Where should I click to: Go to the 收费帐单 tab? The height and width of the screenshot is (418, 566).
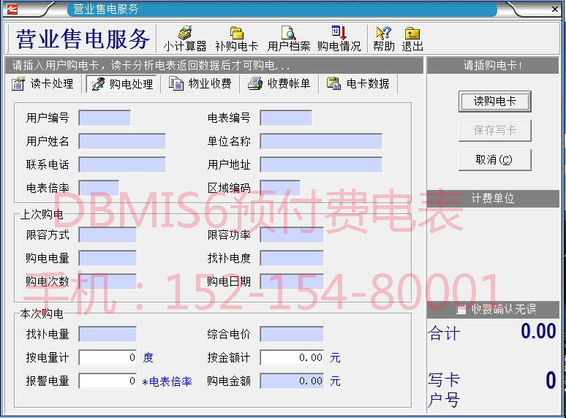[x=280, y=84]
